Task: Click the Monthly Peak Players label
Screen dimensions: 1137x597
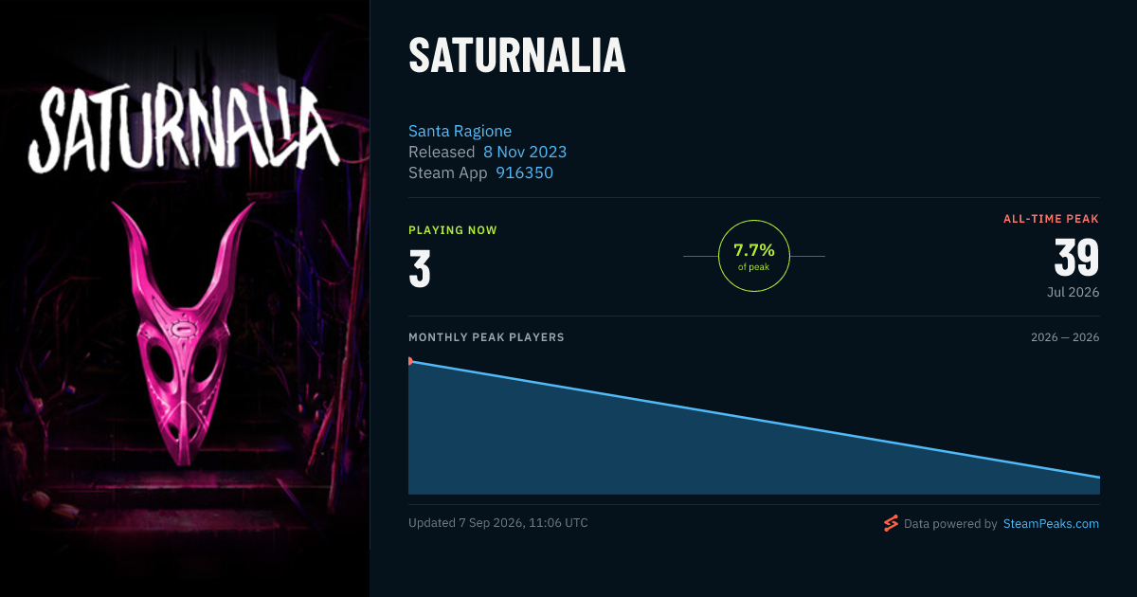Action: 486,337
